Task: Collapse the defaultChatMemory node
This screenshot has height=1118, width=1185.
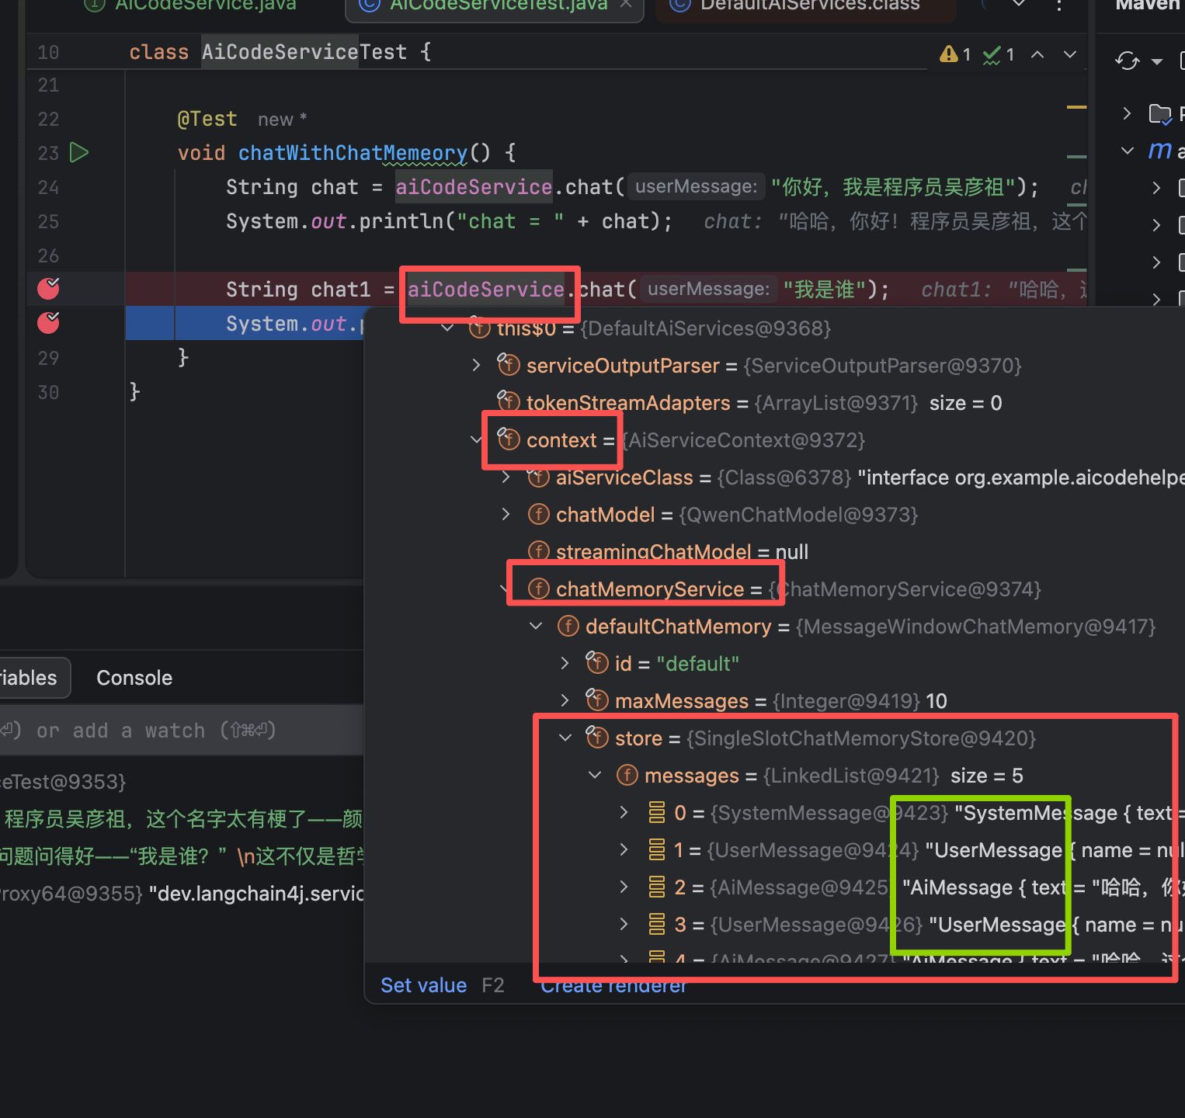Action: (536, 626)
